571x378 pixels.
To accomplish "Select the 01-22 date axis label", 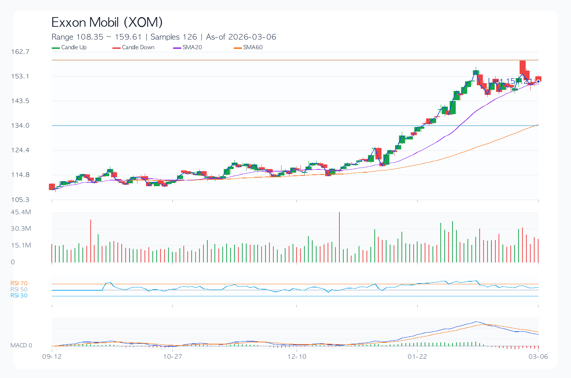I will (417, 357).
